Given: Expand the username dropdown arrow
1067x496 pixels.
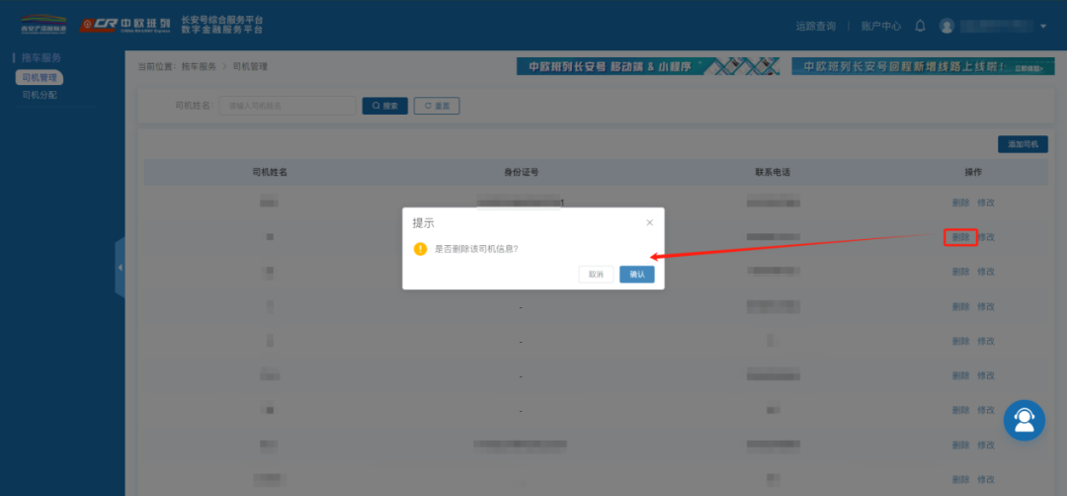Looking at the screenshot, I should pos(1044,27).
